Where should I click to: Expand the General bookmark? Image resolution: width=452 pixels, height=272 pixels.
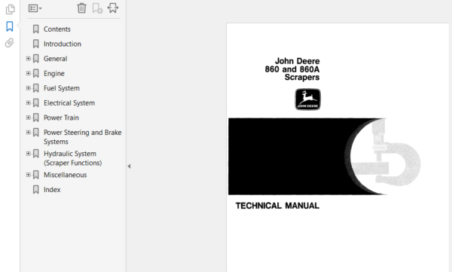click(x=29, y=59)
